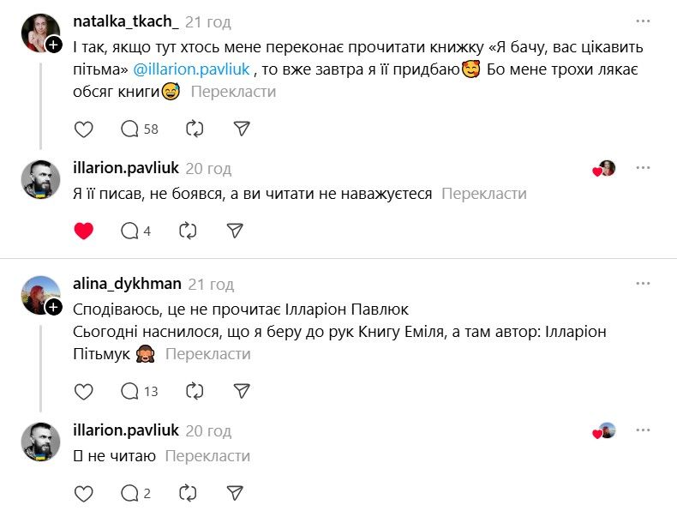Like natalka_tkach_'s post with the heart
This screenshot has height=517, width=677.
point(83,129)
